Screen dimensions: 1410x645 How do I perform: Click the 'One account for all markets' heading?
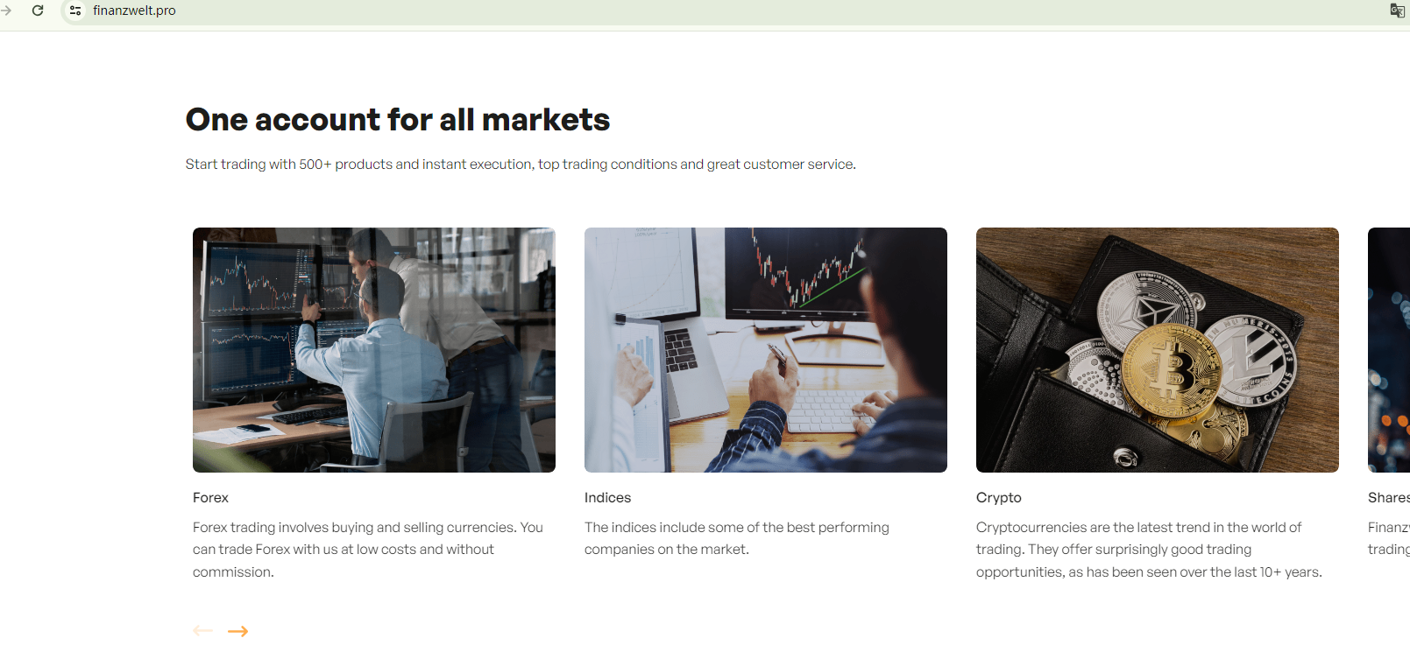[x=397, y=120]
